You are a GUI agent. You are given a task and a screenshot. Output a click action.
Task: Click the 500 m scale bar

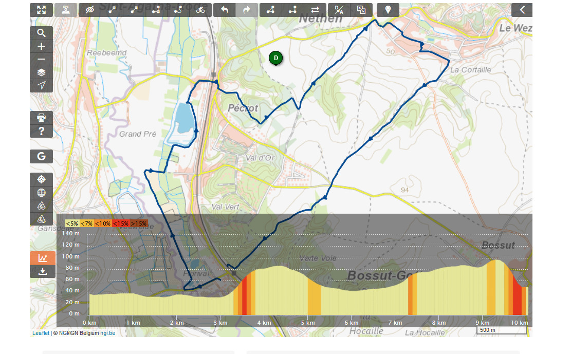(x=502, y=330)
